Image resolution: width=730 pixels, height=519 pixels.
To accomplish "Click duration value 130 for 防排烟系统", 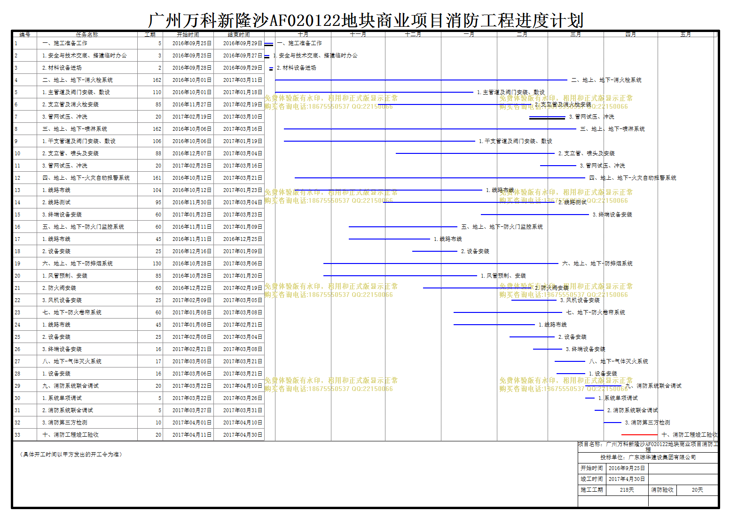I will [x=157, y=263].
